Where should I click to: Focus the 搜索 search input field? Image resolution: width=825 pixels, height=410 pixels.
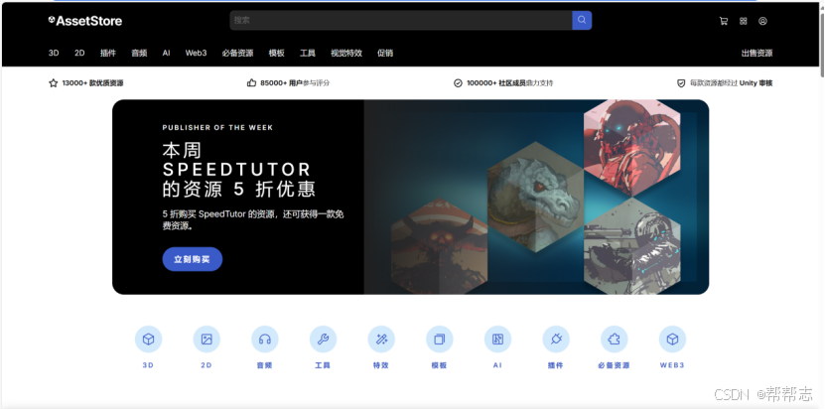pyautogui.click(x=401, y=20)
